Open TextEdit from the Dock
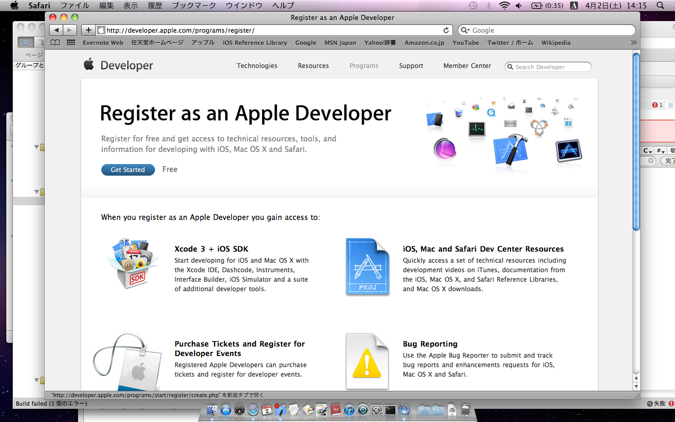 [x=294, y=410]
